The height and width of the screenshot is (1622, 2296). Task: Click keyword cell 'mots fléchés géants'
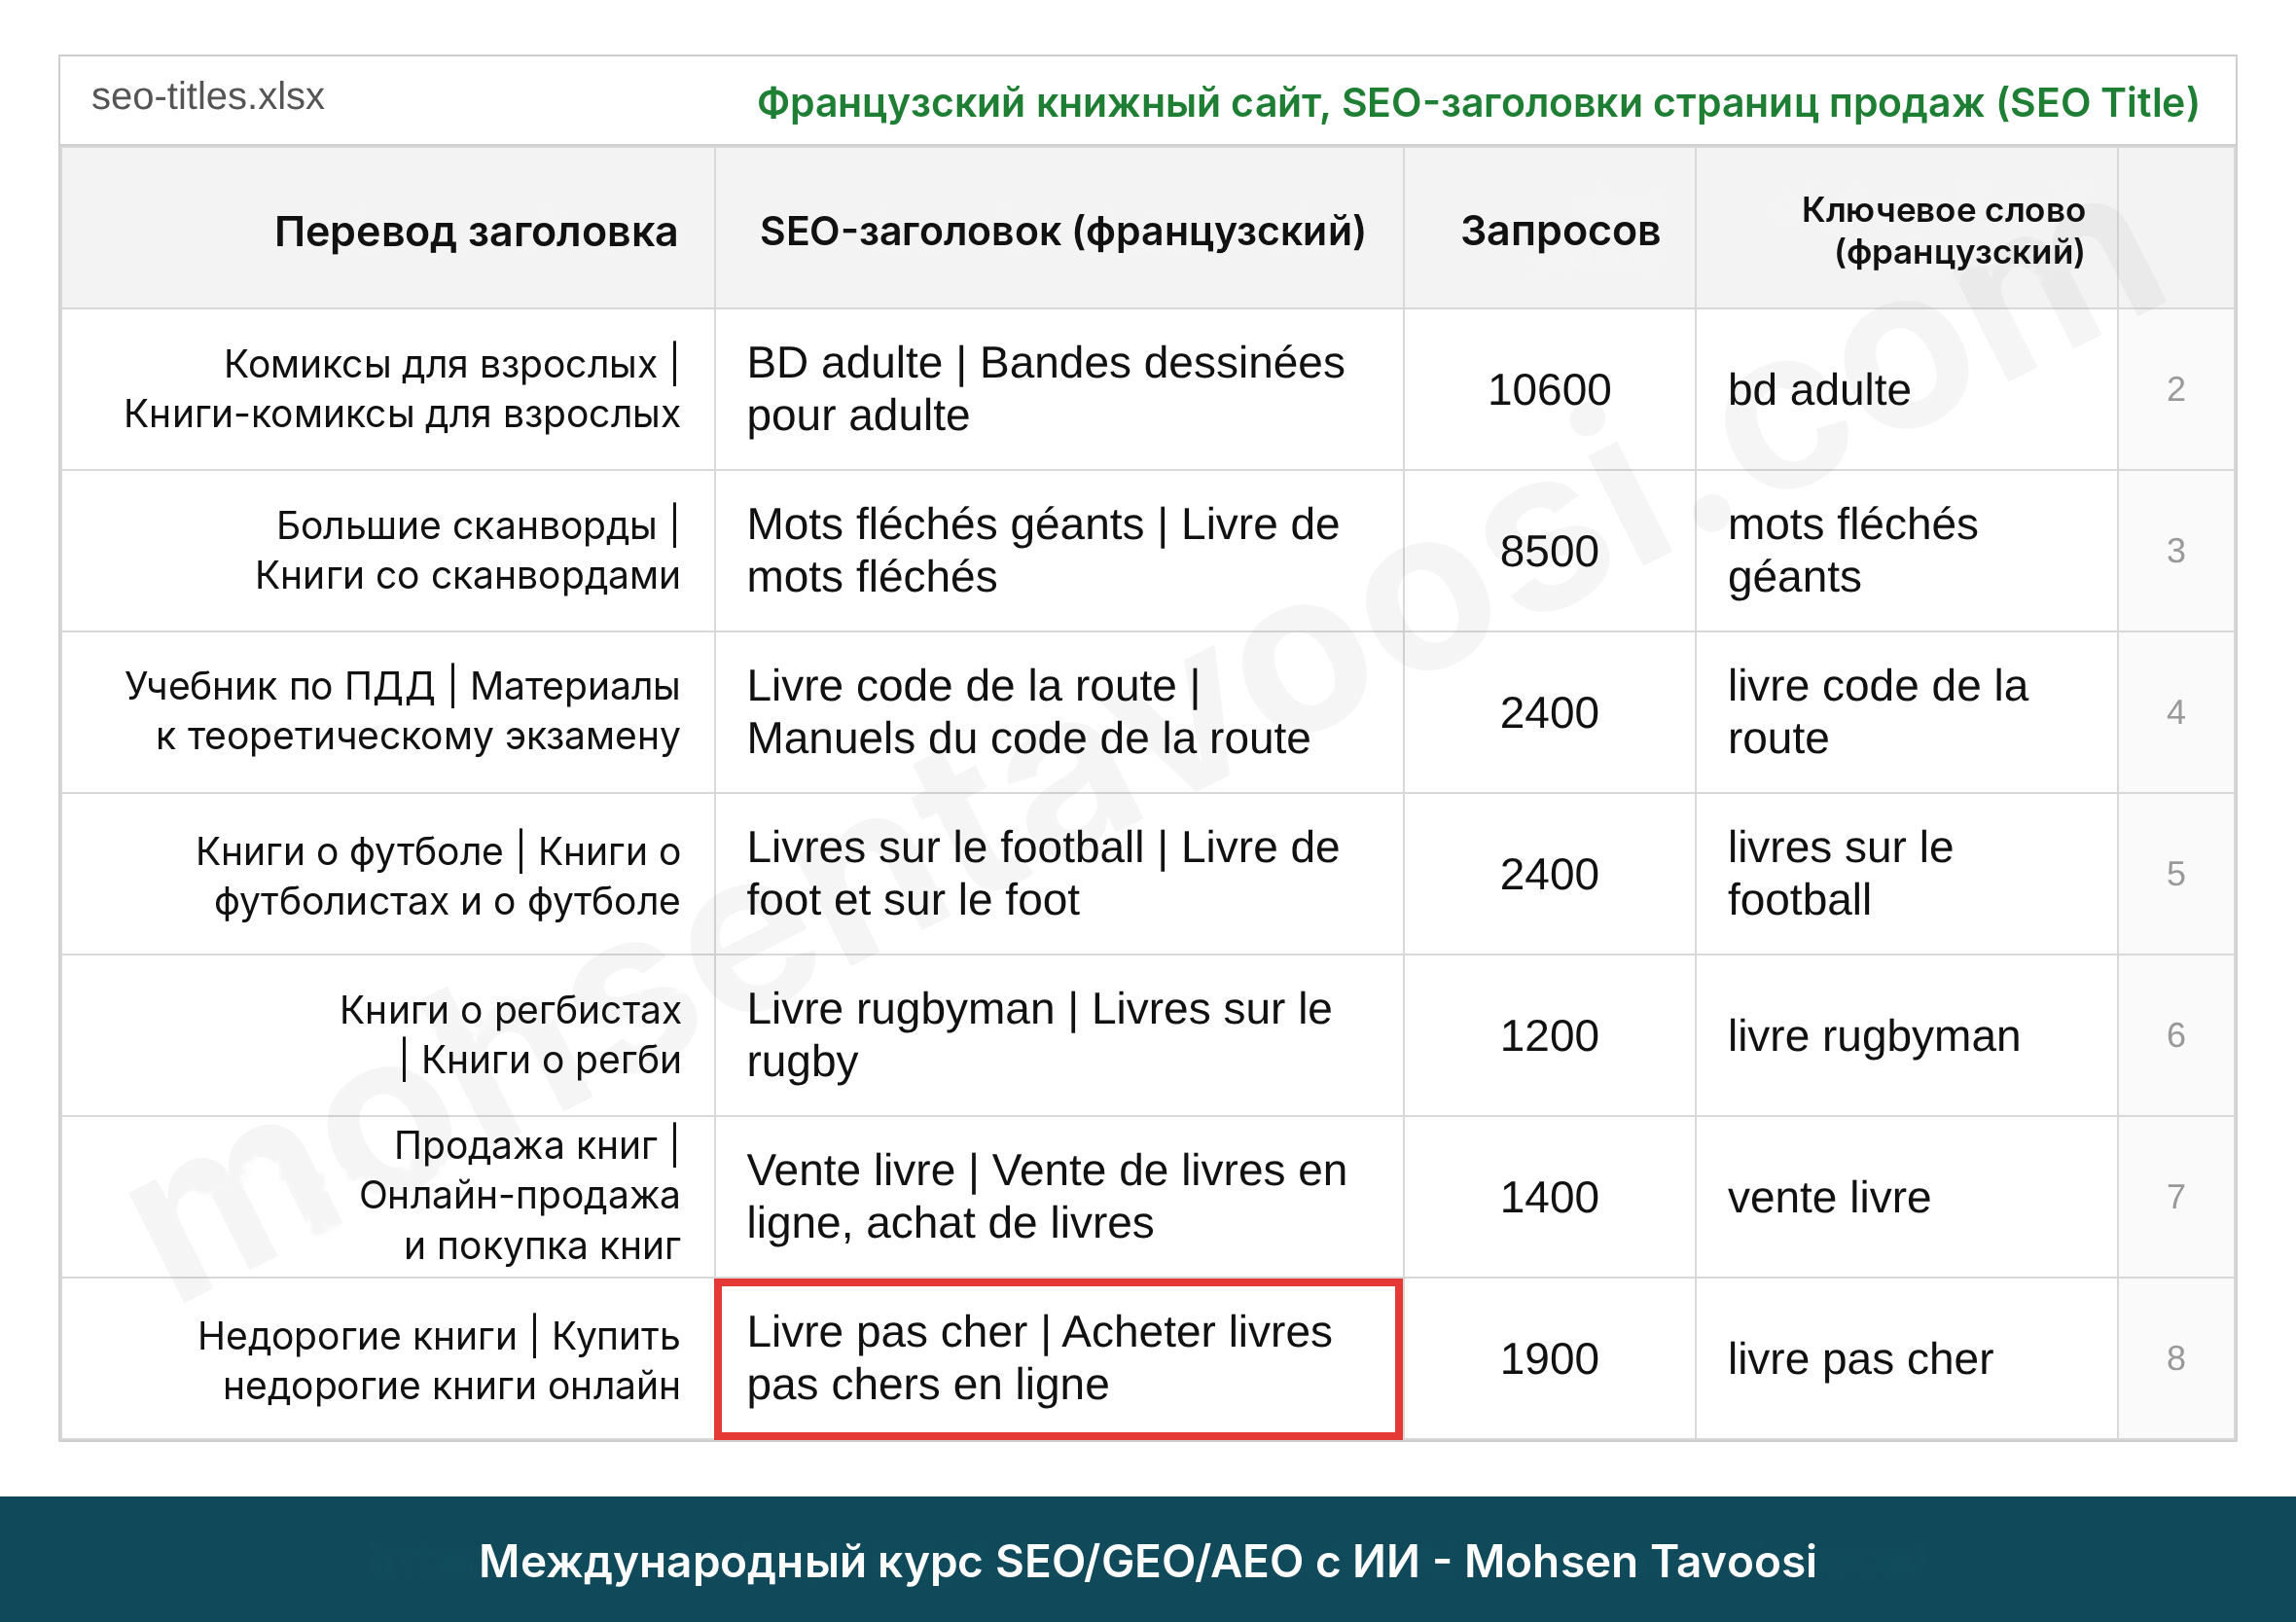point(1907,551)
